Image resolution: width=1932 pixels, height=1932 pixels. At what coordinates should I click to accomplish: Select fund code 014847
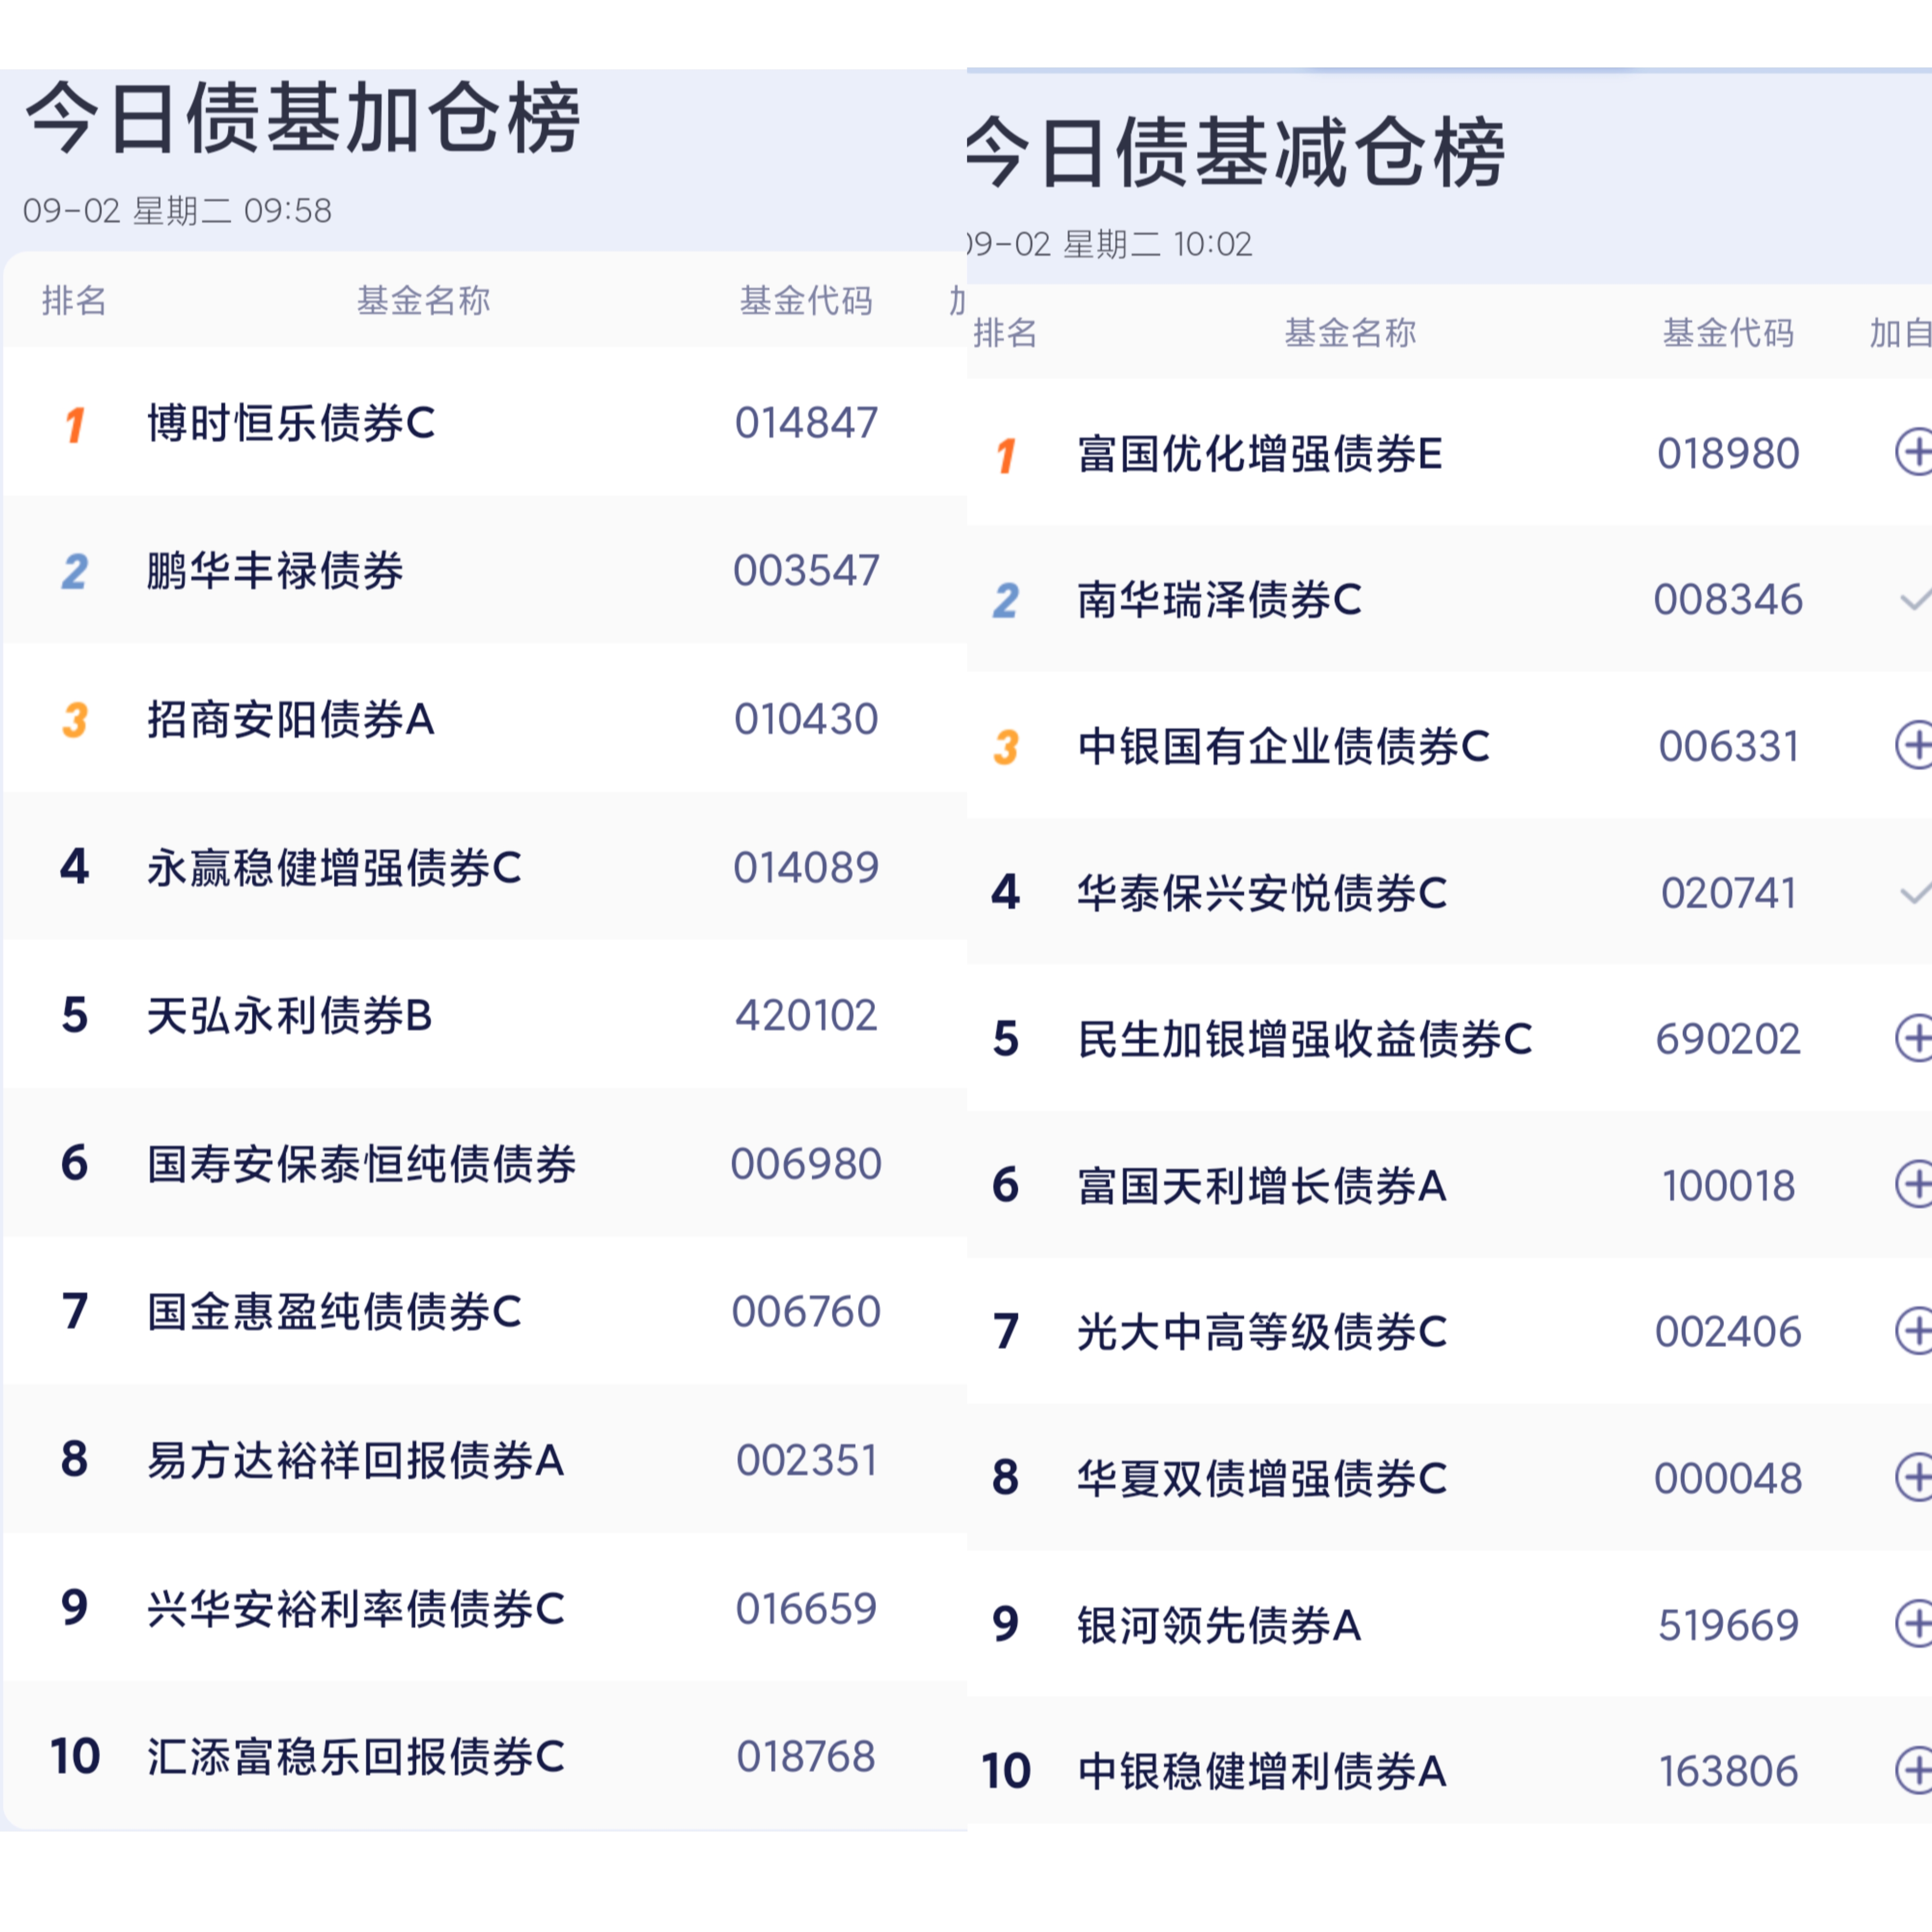coord(806,423)
